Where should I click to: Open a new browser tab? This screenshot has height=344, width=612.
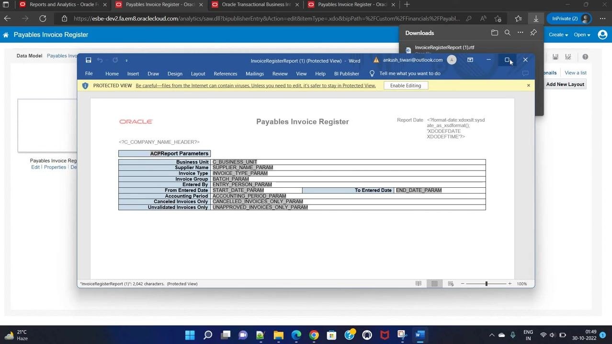(x=407, y=5)
